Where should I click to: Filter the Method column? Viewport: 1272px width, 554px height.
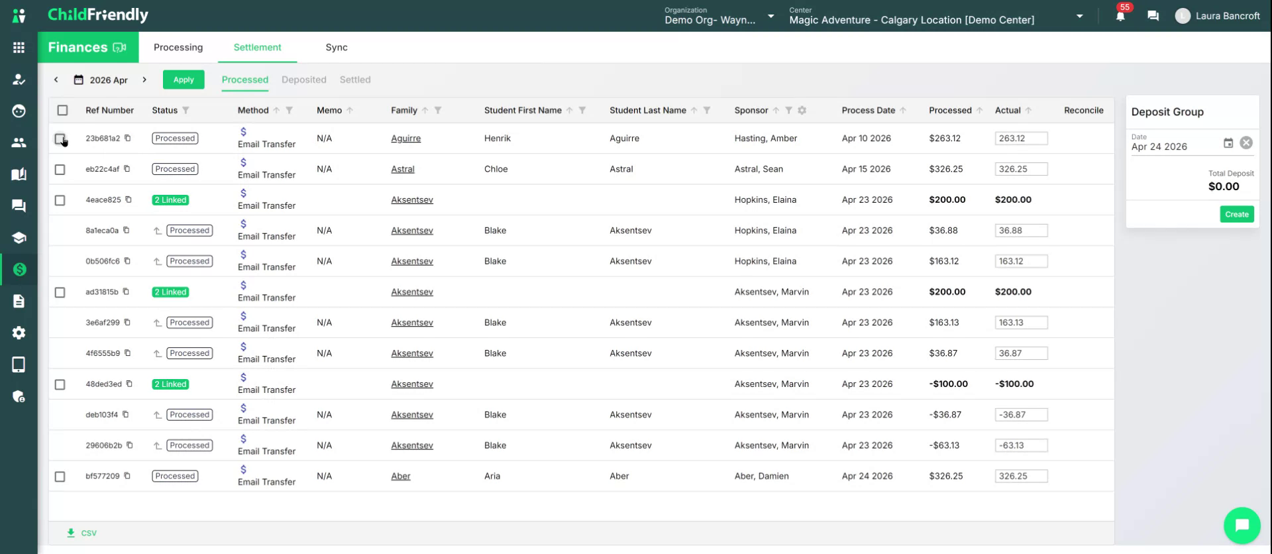[289, 111]
